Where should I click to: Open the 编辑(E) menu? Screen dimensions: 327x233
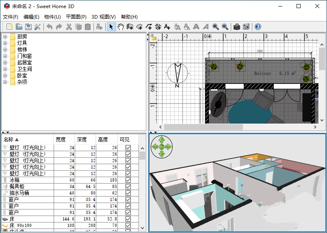tap(31, 17)
